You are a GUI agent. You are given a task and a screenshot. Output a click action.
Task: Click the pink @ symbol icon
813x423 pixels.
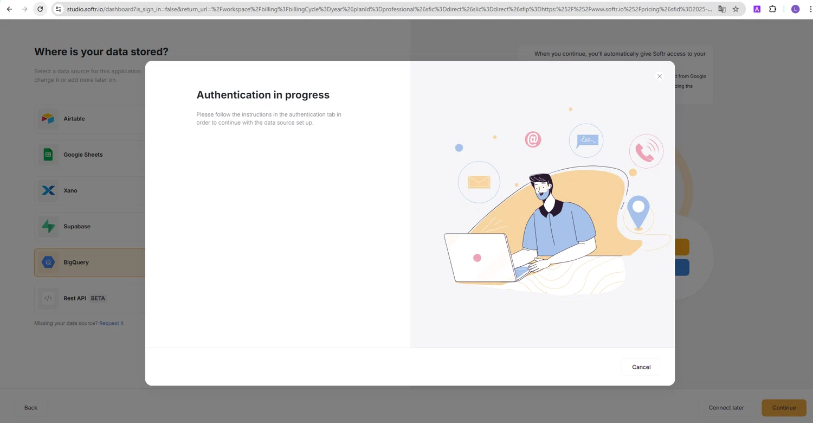(x=533, y=139)
